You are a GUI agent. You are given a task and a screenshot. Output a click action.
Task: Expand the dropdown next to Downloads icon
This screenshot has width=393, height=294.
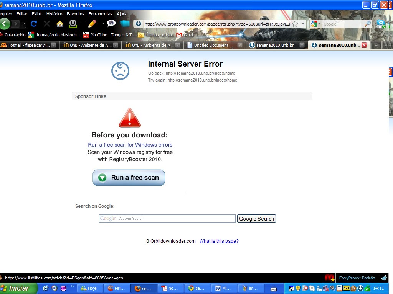click(83, 24)
